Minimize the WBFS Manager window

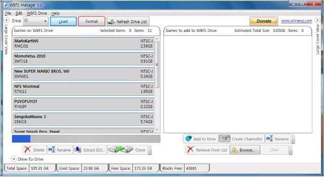294,4
